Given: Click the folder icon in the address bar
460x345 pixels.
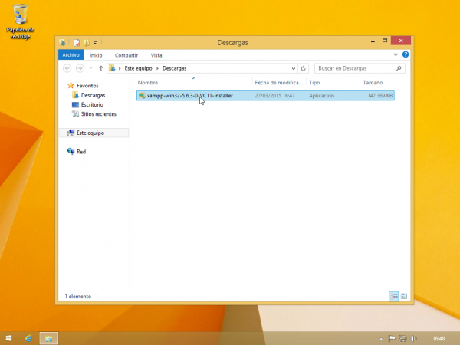Looking at the screenshot, I should tap(112, 68).
